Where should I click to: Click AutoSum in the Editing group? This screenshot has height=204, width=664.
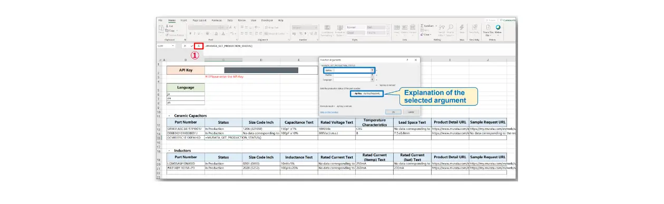427,25
